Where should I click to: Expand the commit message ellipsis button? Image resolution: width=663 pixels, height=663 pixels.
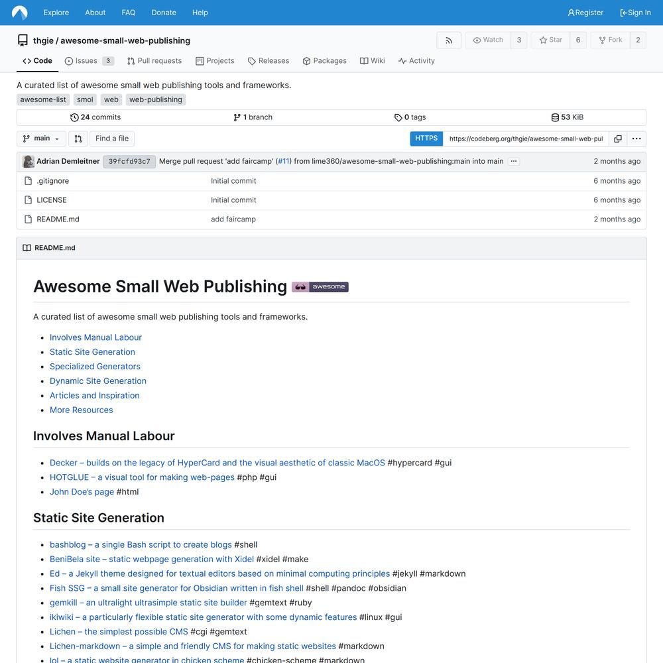pos(513,161)
